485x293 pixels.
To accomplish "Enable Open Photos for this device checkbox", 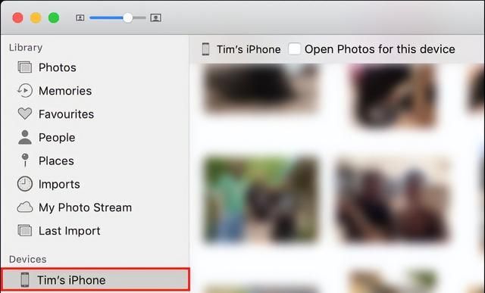I will (x=294, y=48).
